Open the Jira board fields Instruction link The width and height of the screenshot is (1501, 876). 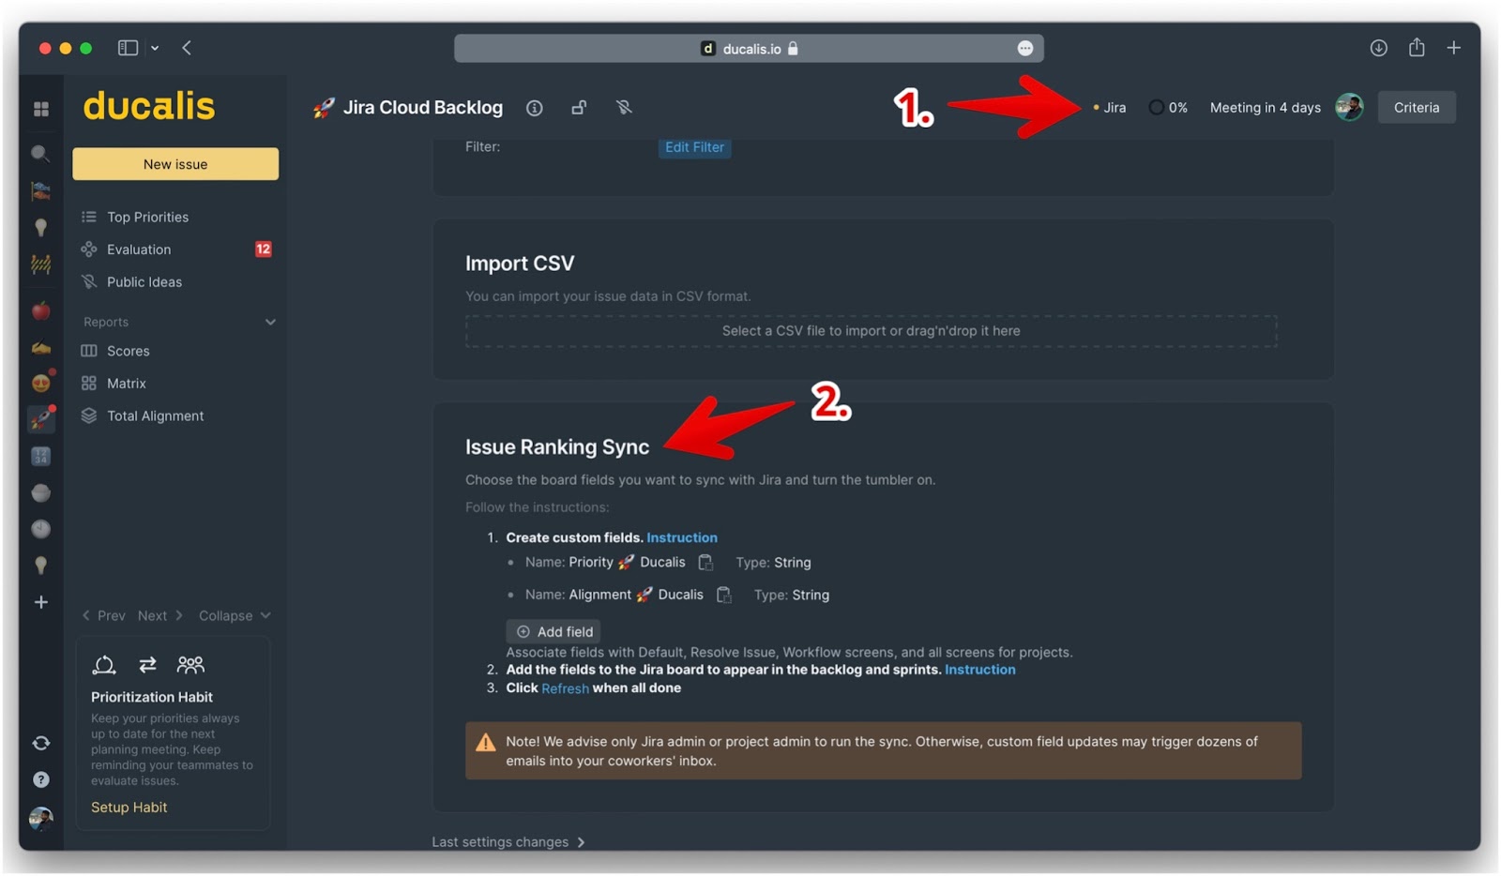point(979,670)
